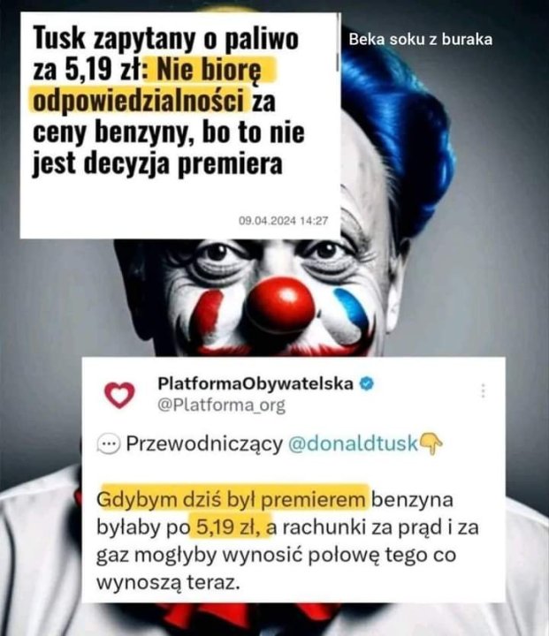Click the 09.04.2024 14:27 timestamp

283,221
